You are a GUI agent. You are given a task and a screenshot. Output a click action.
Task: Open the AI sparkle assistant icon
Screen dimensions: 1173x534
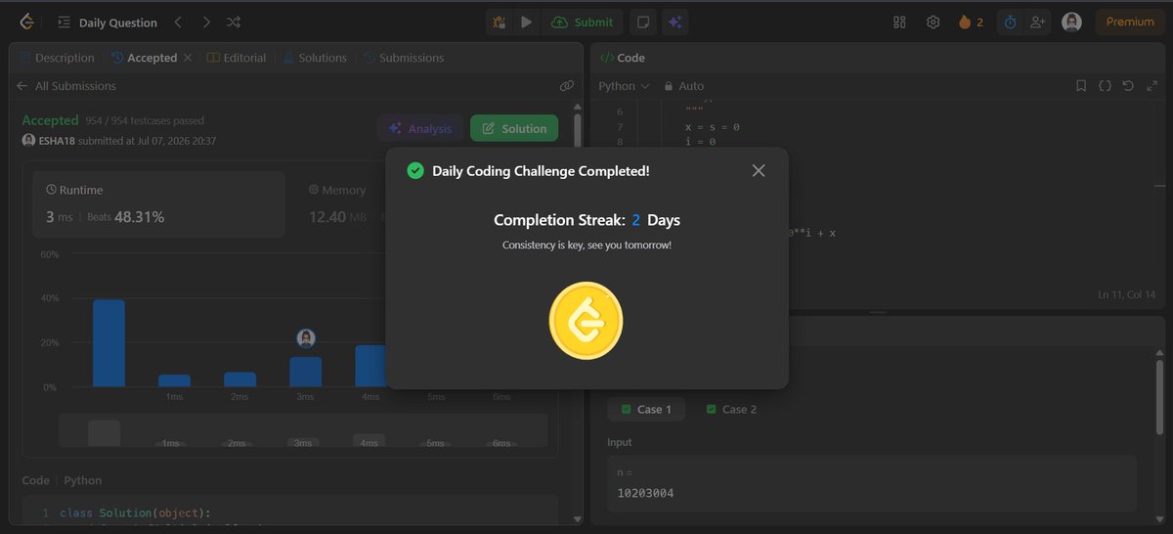(674, 22)
